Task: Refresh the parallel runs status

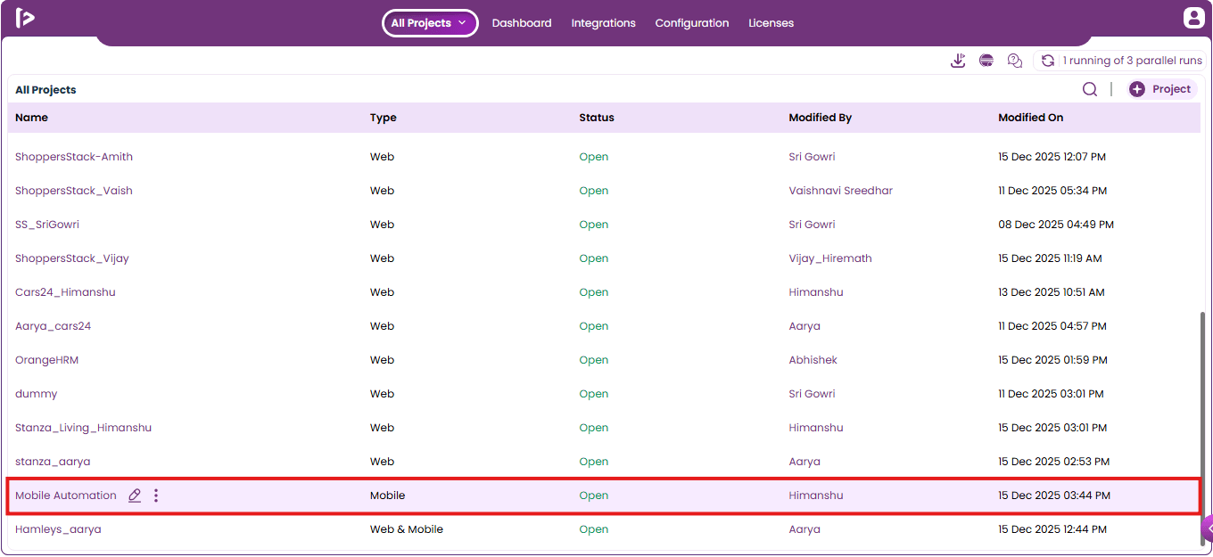Action: [x=1048, y=61]
